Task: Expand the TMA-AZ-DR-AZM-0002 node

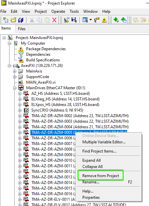Action: tap(20, 116)
